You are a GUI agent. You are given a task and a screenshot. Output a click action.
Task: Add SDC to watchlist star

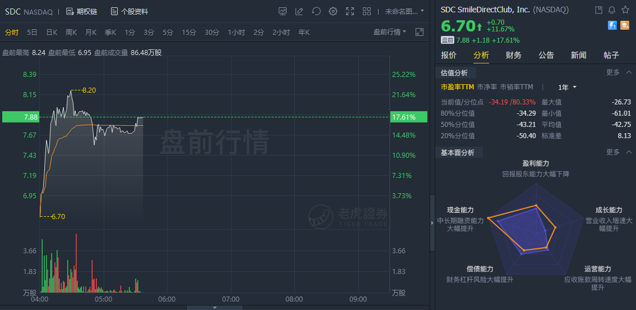click(x=625, y=10)
